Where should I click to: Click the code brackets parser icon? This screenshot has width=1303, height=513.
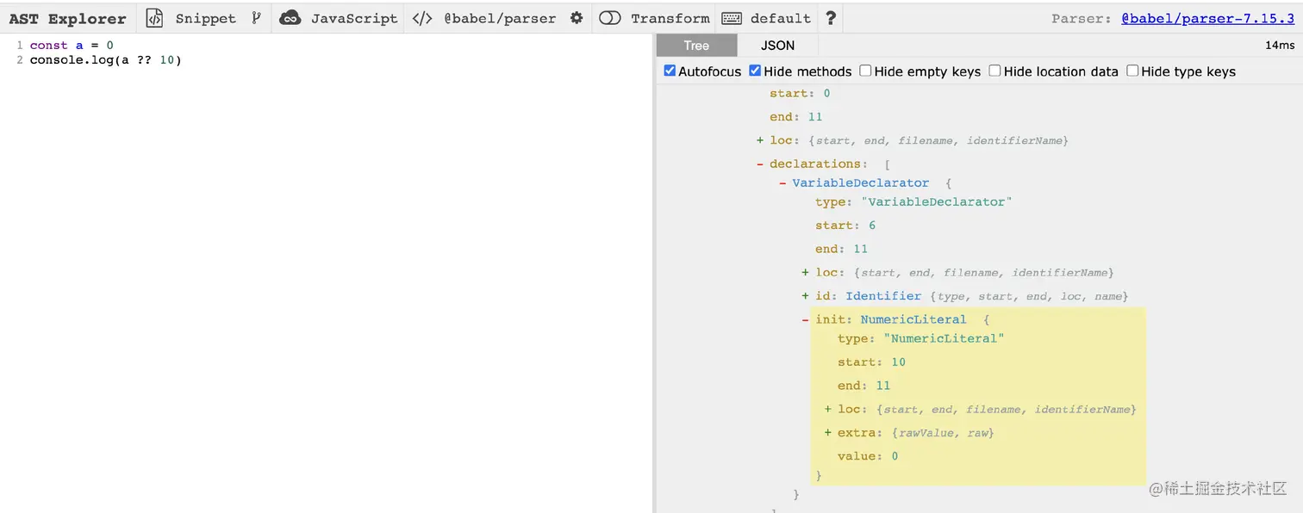pyautogui.click(x=422, y=18)
